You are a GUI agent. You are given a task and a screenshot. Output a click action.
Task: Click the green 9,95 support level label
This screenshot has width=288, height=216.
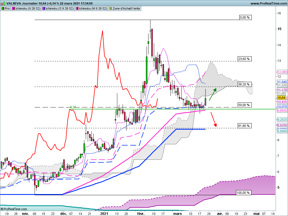73,107
